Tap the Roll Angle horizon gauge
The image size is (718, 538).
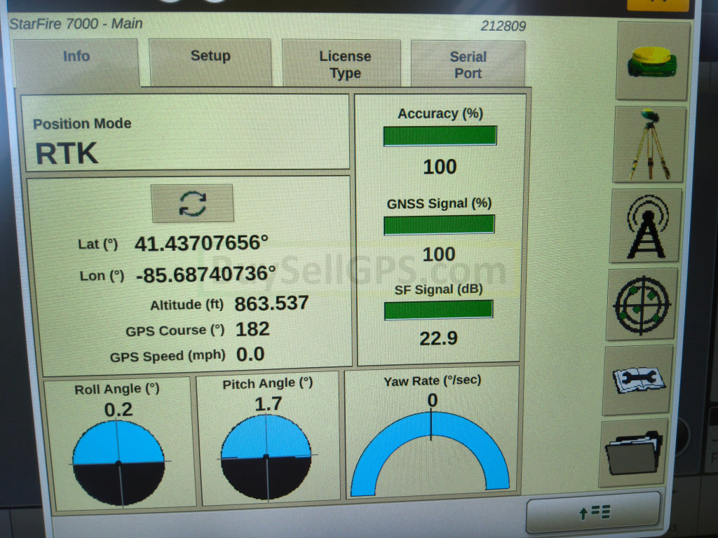(x=118, y=463)
